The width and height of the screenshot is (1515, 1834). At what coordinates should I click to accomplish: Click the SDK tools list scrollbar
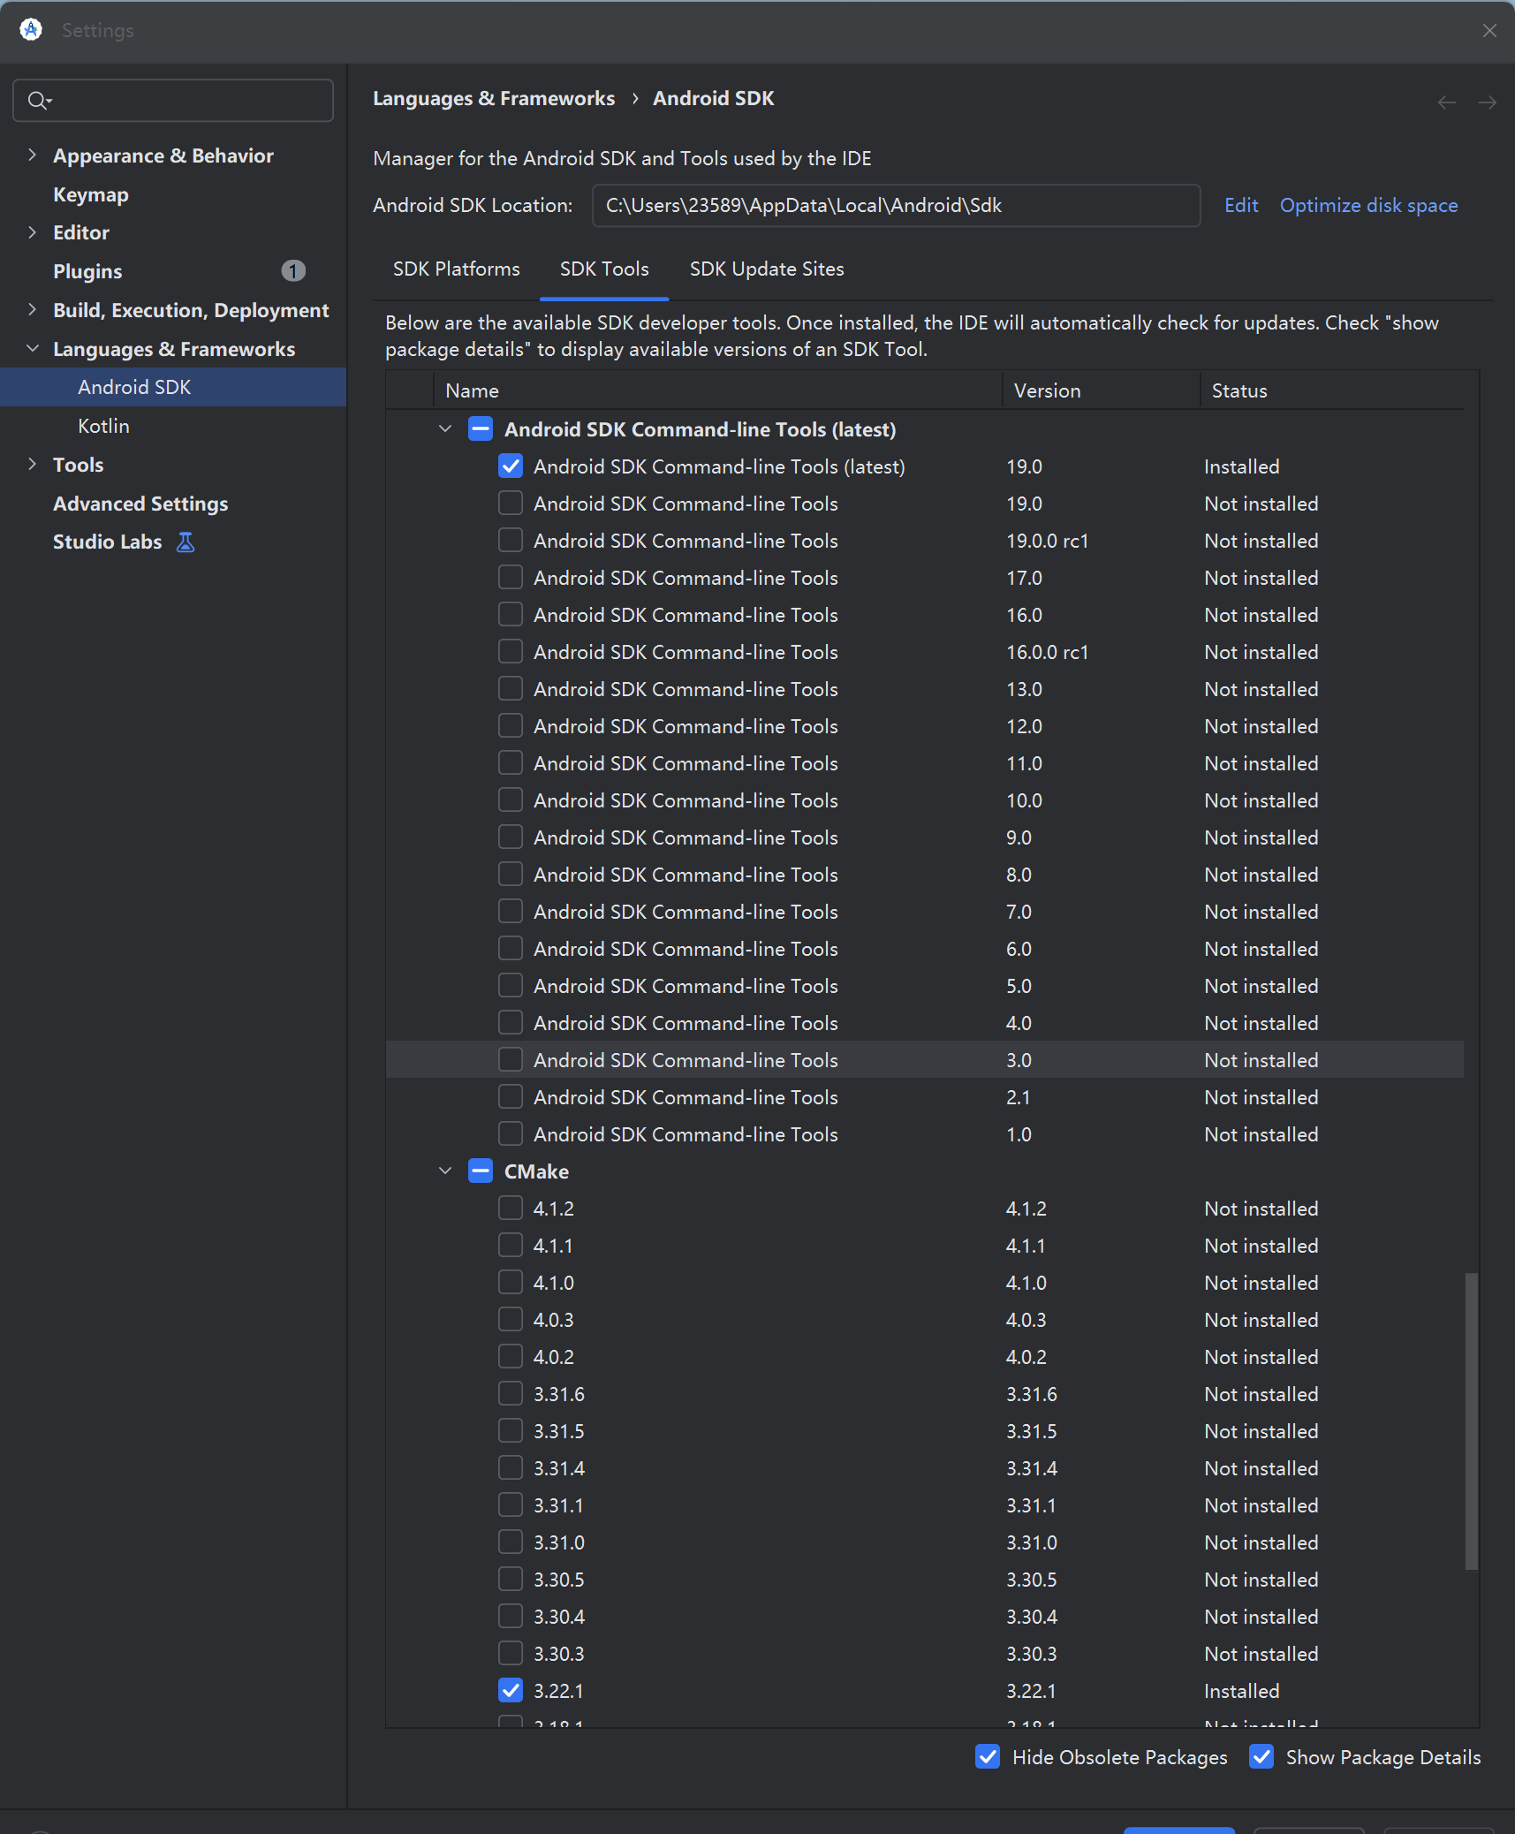pos(1471,1421)
